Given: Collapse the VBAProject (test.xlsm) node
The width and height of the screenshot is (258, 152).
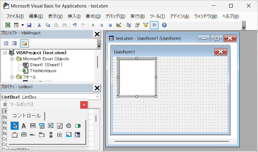Looking at the screenshot, I should tap(5, 53).
